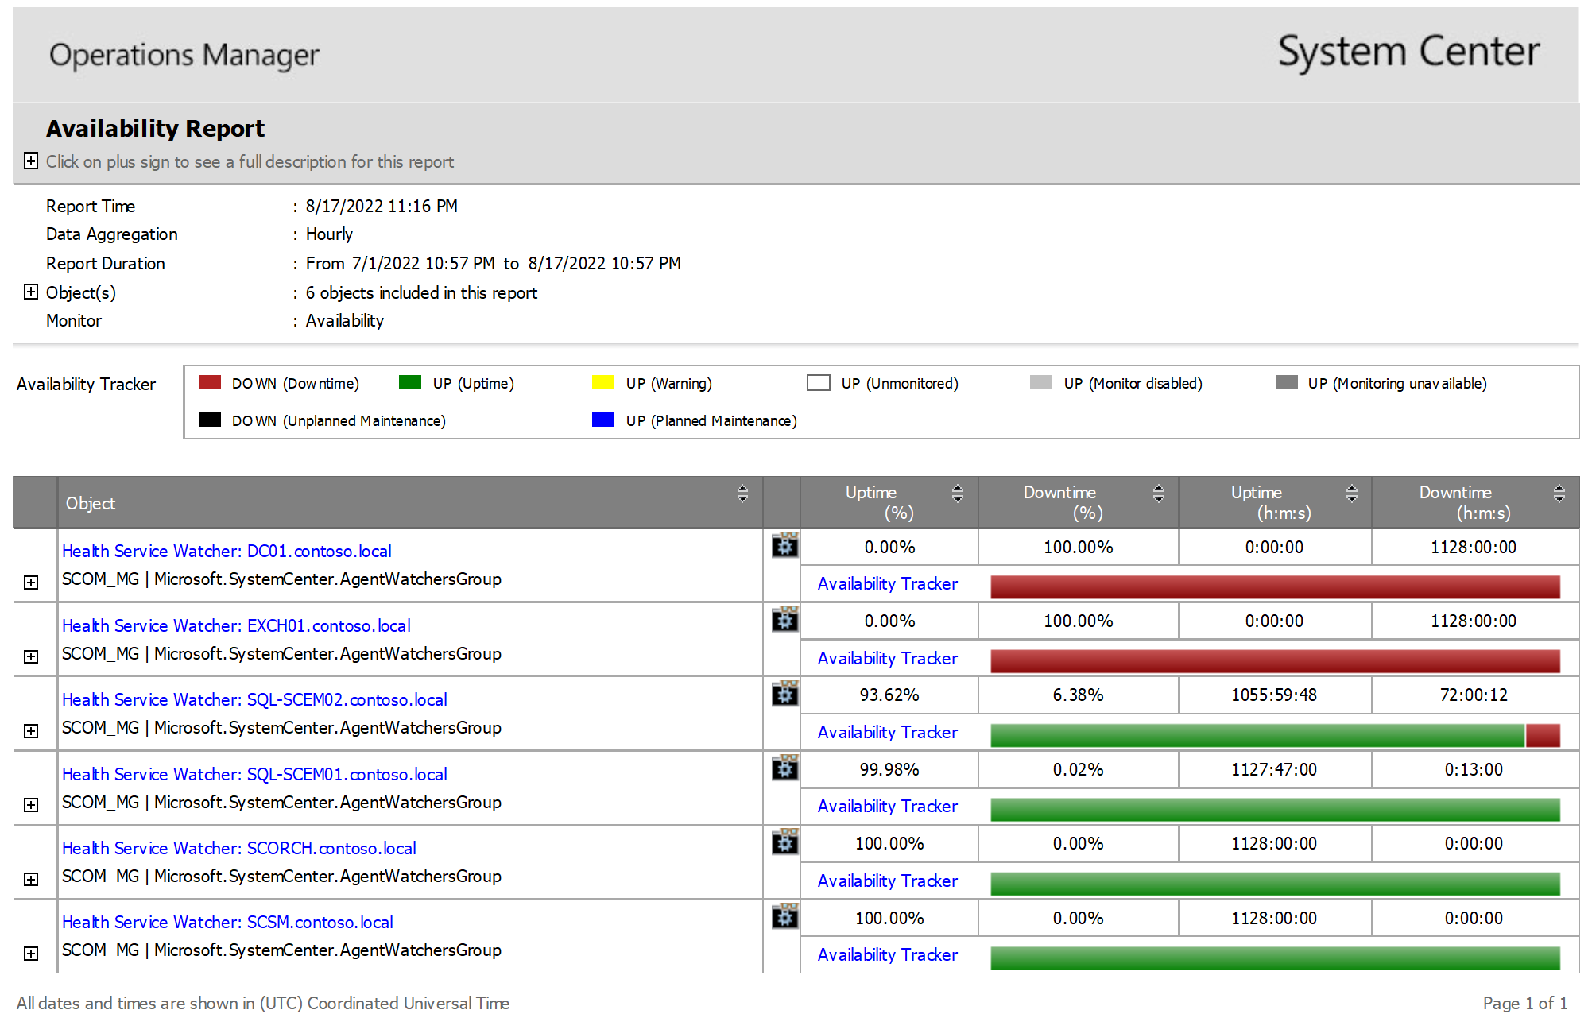Select the 99.98% uptime value
1592x1018 pixels.
pos(889,769)
